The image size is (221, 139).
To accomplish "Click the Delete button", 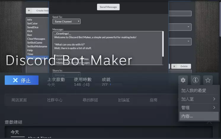I will 181,66.
